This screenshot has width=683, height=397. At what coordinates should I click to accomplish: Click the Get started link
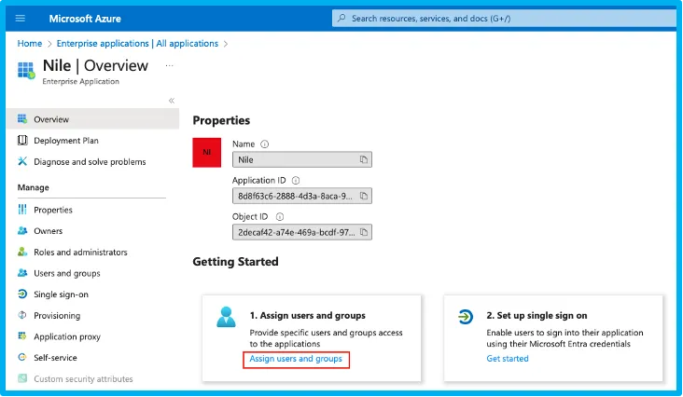508,359
